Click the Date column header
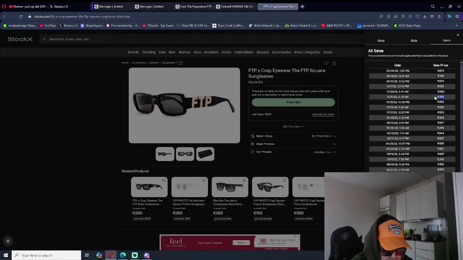 (398, 65)
